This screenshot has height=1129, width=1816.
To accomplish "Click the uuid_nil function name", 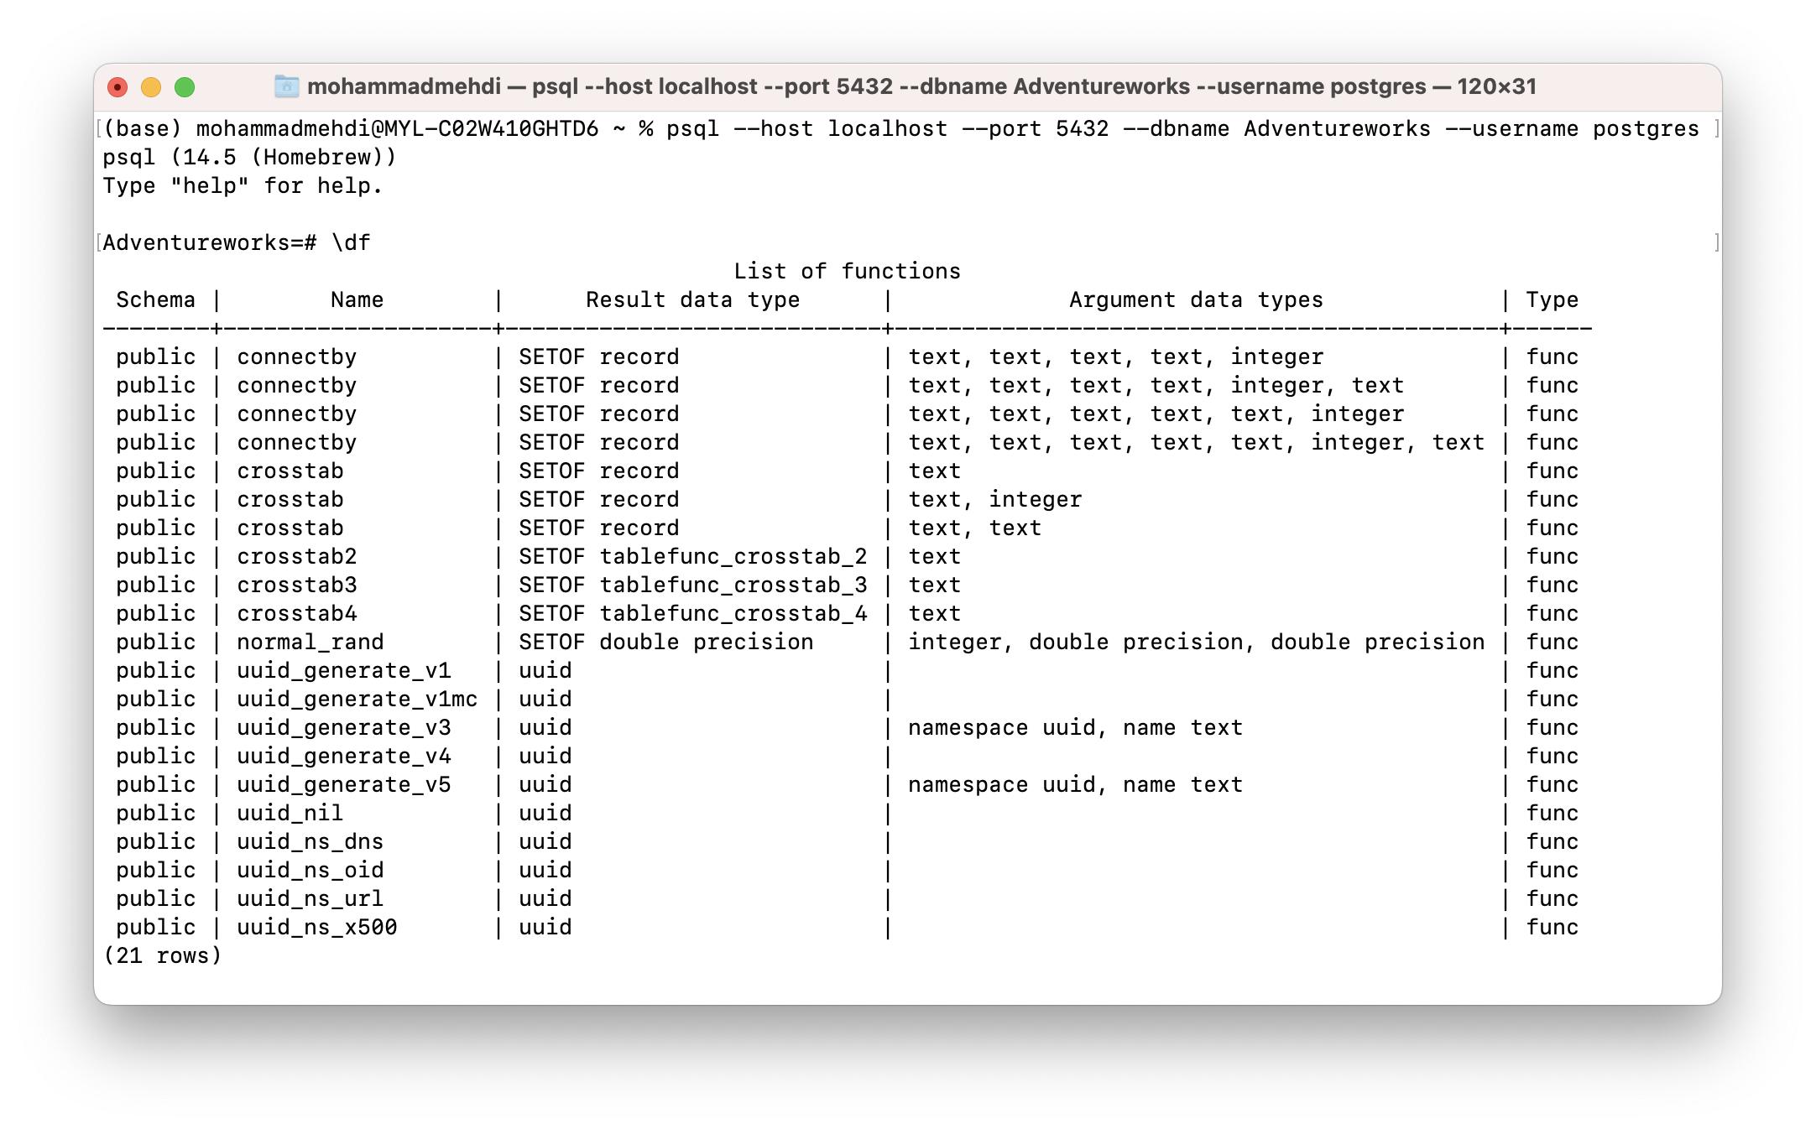I will [290, 814].
